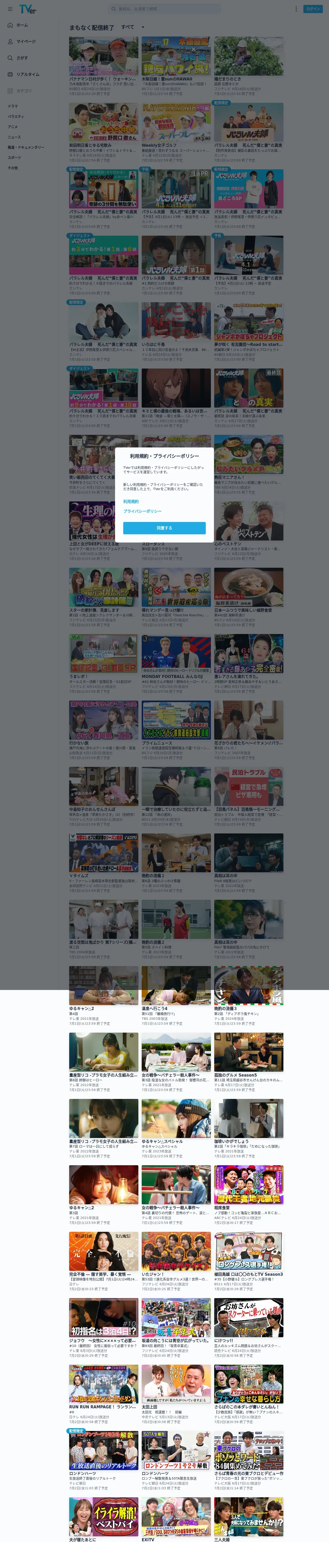
Task: Select スポーツ category in sidebar
Action: click(x=14, y=158)
